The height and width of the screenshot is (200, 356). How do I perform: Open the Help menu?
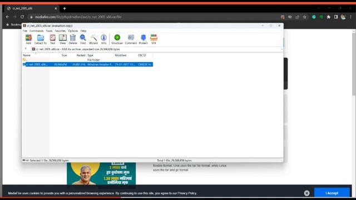coord(83,31)
